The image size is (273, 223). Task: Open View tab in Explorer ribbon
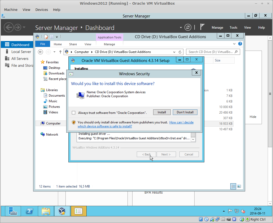point(88,44)
